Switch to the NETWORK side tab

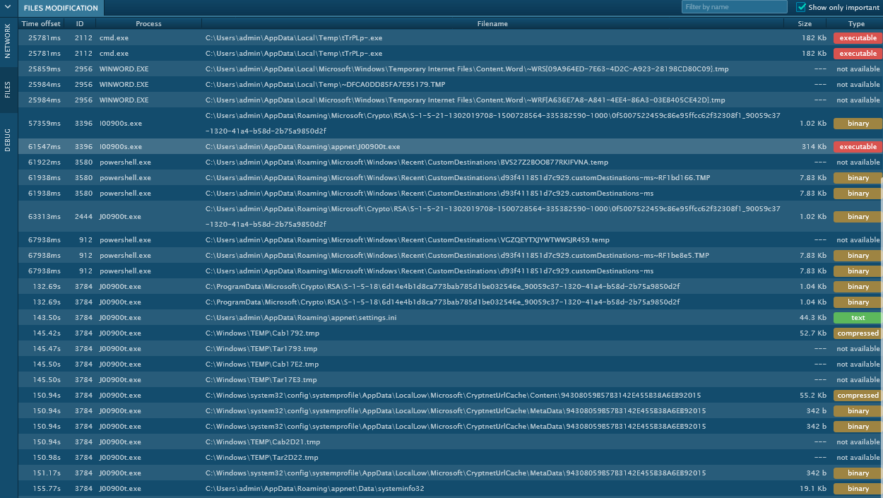pos(8,41)
